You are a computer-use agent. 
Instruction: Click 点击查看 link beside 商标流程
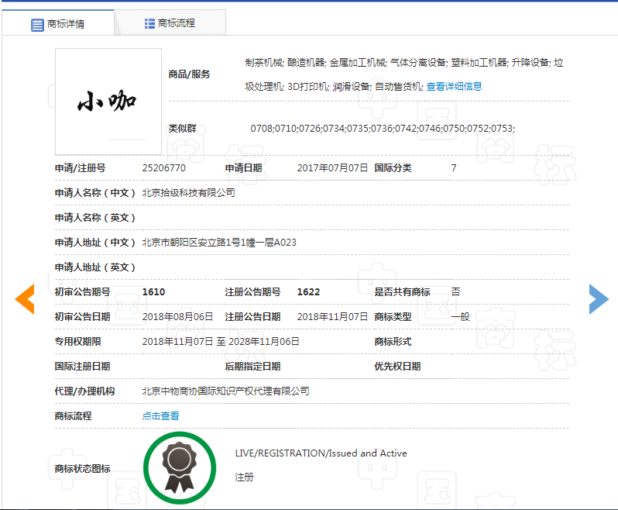[160, 416]
